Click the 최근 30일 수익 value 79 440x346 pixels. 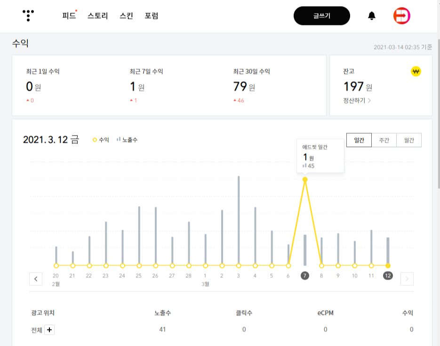(x=240, y=87)
